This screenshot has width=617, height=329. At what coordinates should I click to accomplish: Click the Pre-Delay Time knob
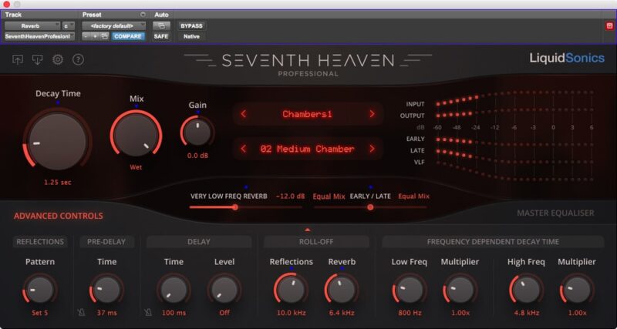click(x=106, y=290)
